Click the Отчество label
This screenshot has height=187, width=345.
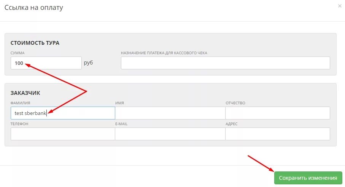pos(235,103)
